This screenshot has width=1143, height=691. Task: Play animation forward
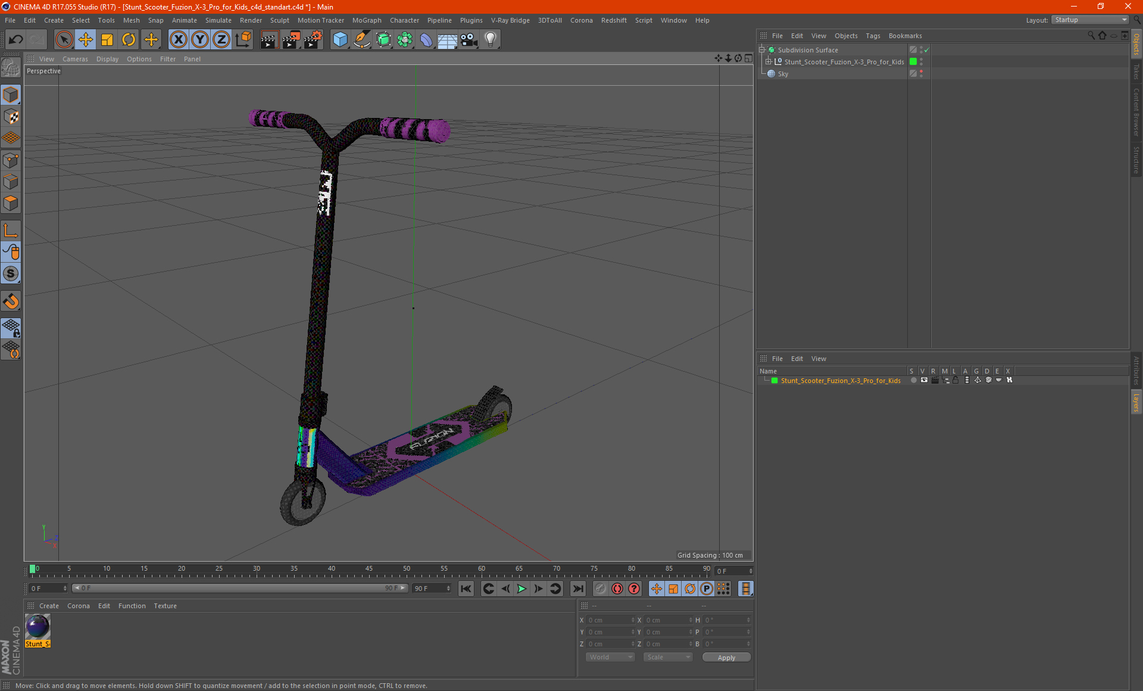pyautogui.click(x=521, y=589)
